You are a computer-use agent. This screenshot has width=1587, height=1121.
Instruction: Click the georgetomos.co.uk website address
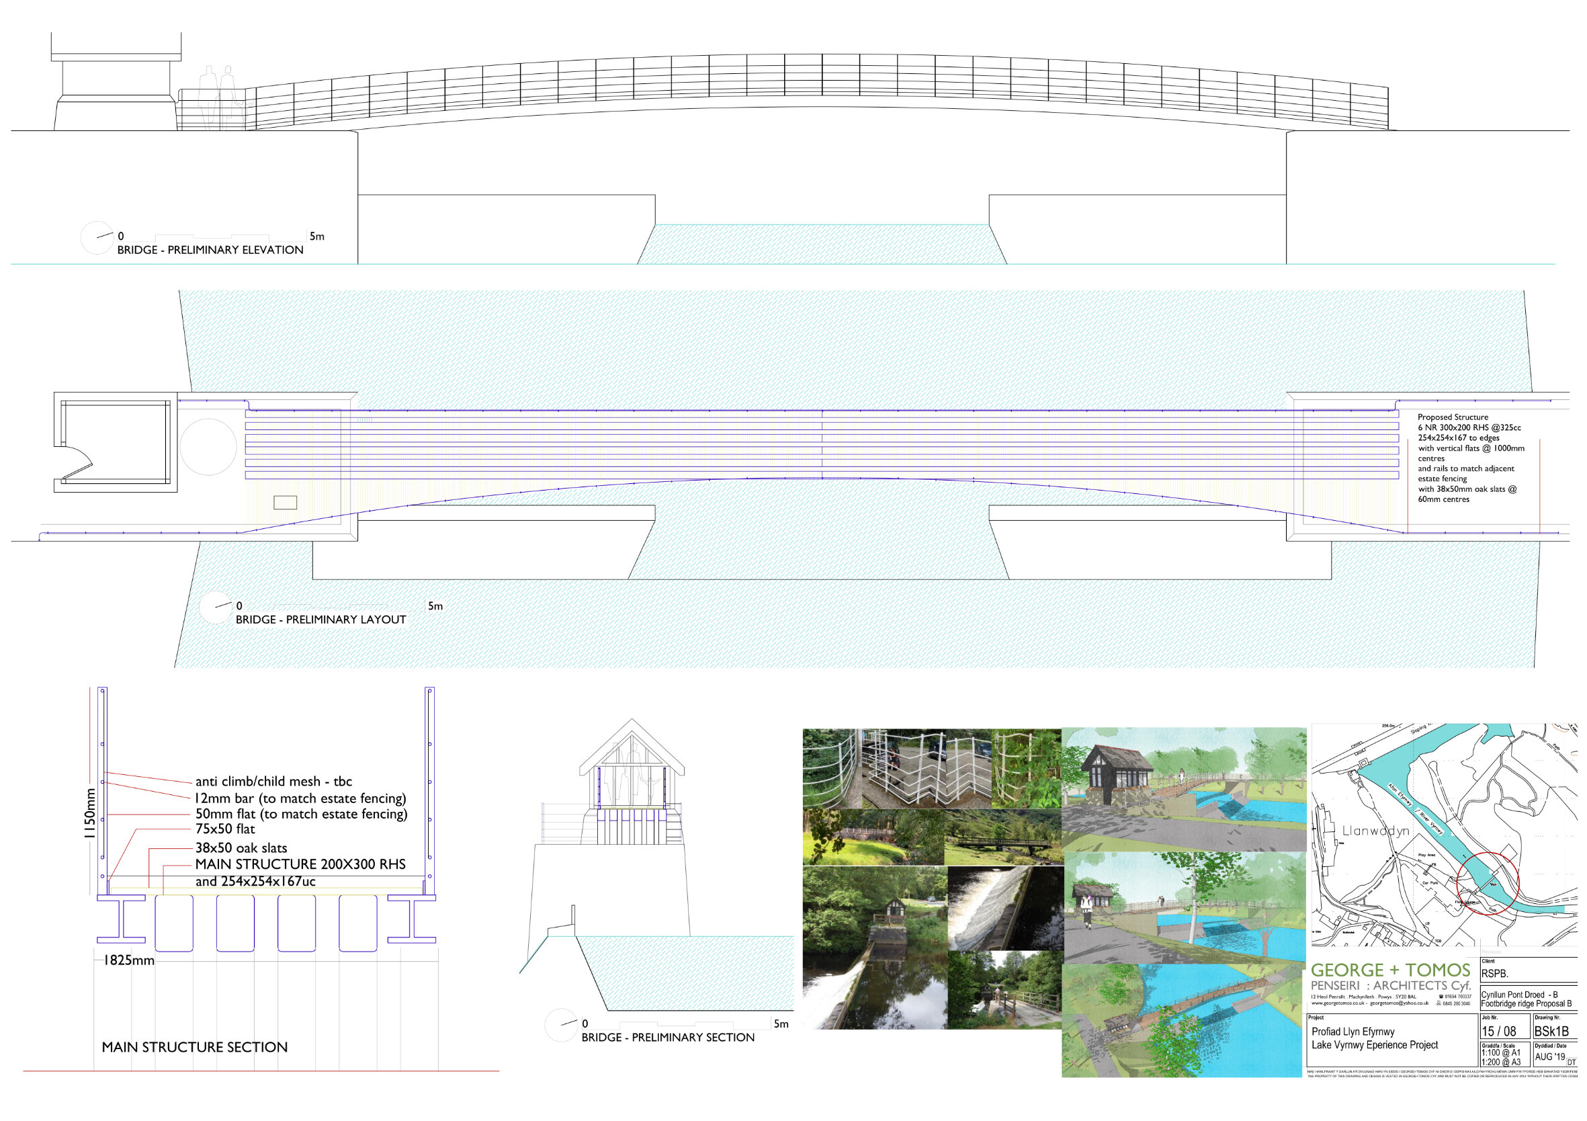tap(1338, 1003)
